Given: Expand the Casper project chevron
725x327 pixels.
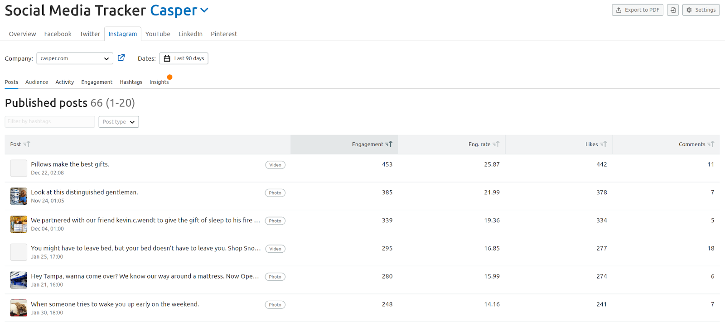Looking at the screenshot, I should click(204, 10).
